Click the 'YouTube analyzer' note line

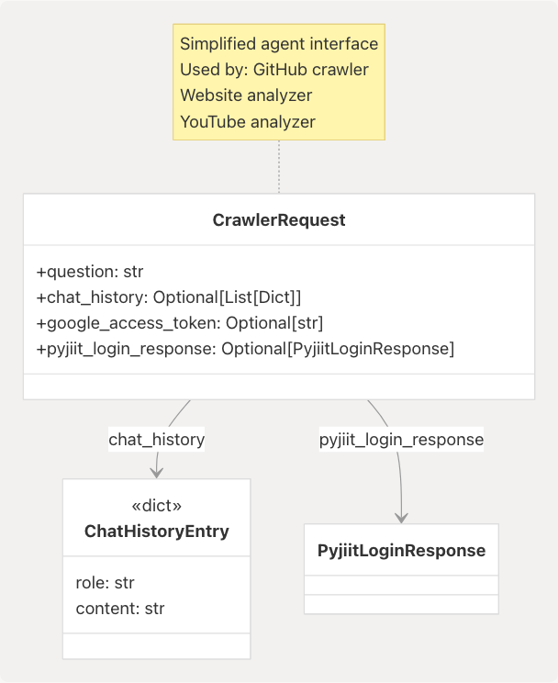[x=248, y=121]
